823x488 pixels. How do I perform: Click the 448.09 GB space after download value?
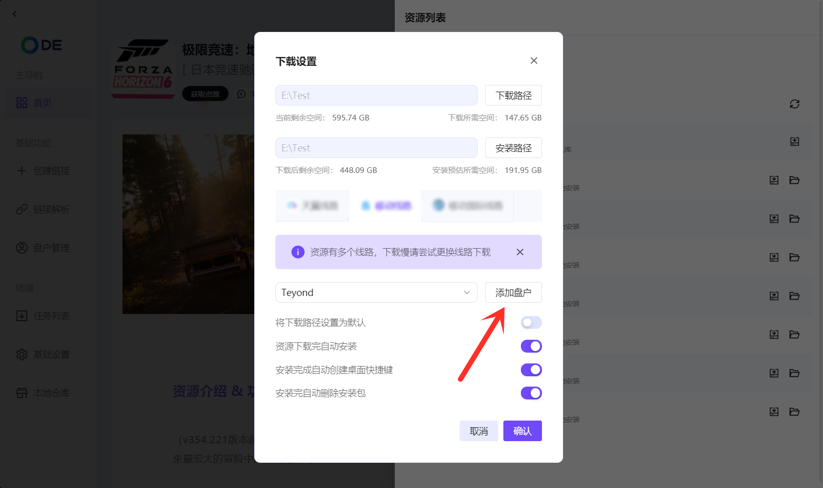358,170
